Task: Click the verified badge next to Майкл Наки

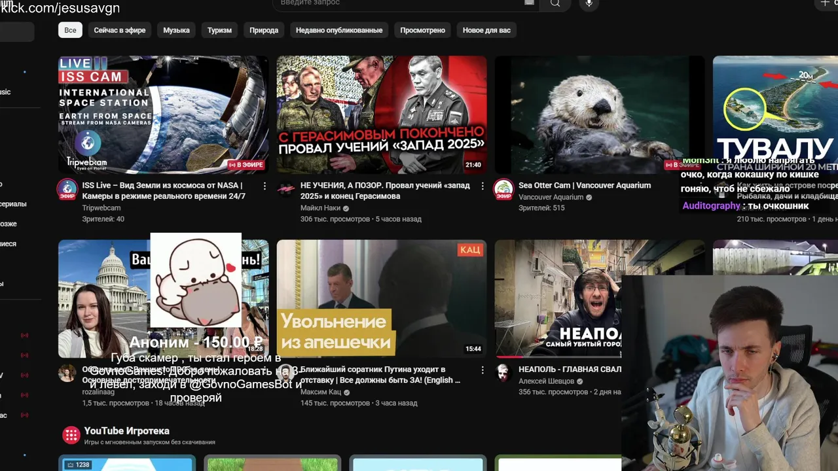Action: tap(346, 208)
